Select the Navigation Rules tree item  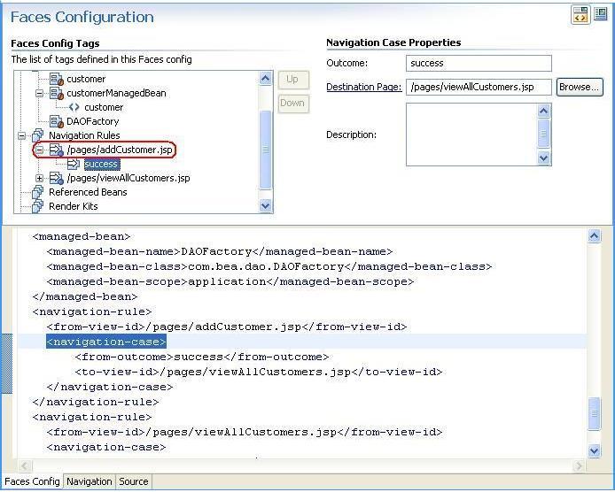point(84,135)
